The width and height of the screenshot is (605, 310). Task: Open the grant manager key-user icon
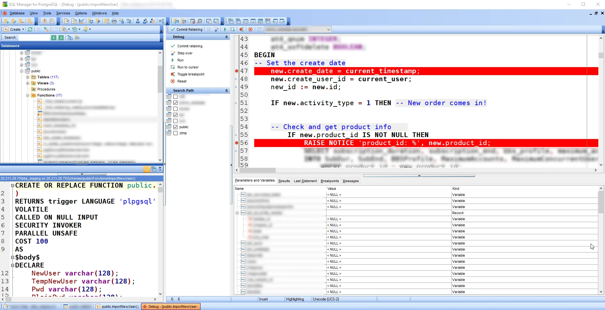(x=152, y=21)
